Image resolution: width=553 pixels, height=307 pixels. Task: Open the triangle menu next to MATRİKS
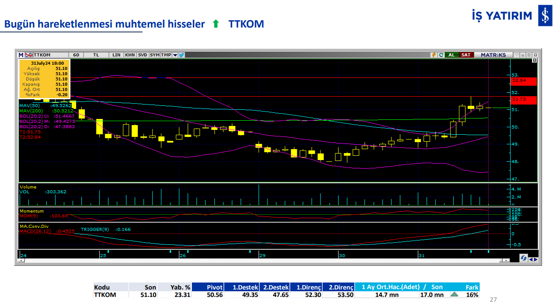(517, 55)
